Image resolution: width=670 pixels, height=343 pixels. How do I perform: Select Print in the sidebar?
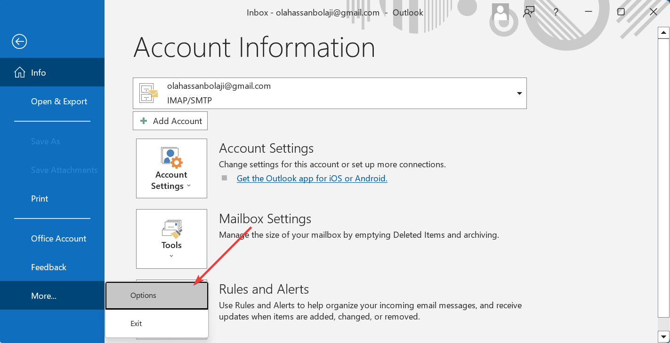coord(39,198)
